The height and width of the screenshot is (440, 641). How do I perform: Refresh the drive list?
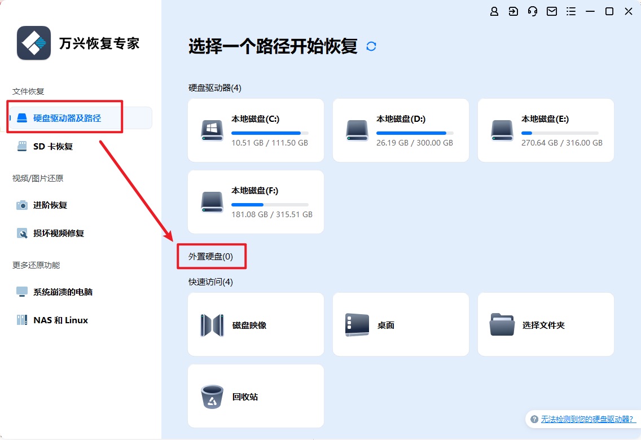pyautogui.click(x=371, y=46)
